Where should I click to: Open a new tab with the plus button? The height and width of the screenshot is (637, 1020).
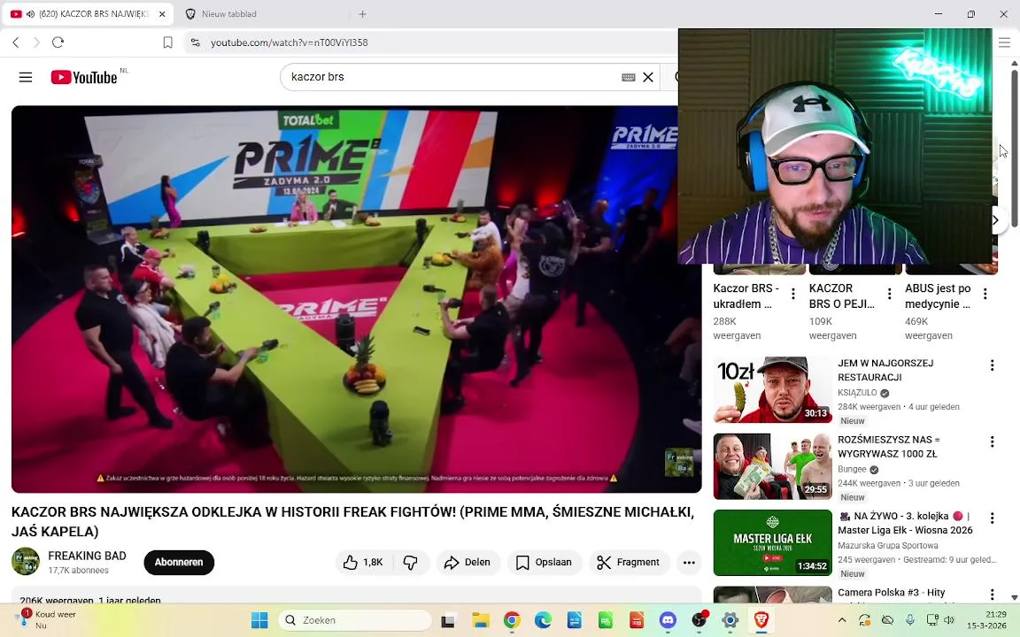[x=362, y=13]
